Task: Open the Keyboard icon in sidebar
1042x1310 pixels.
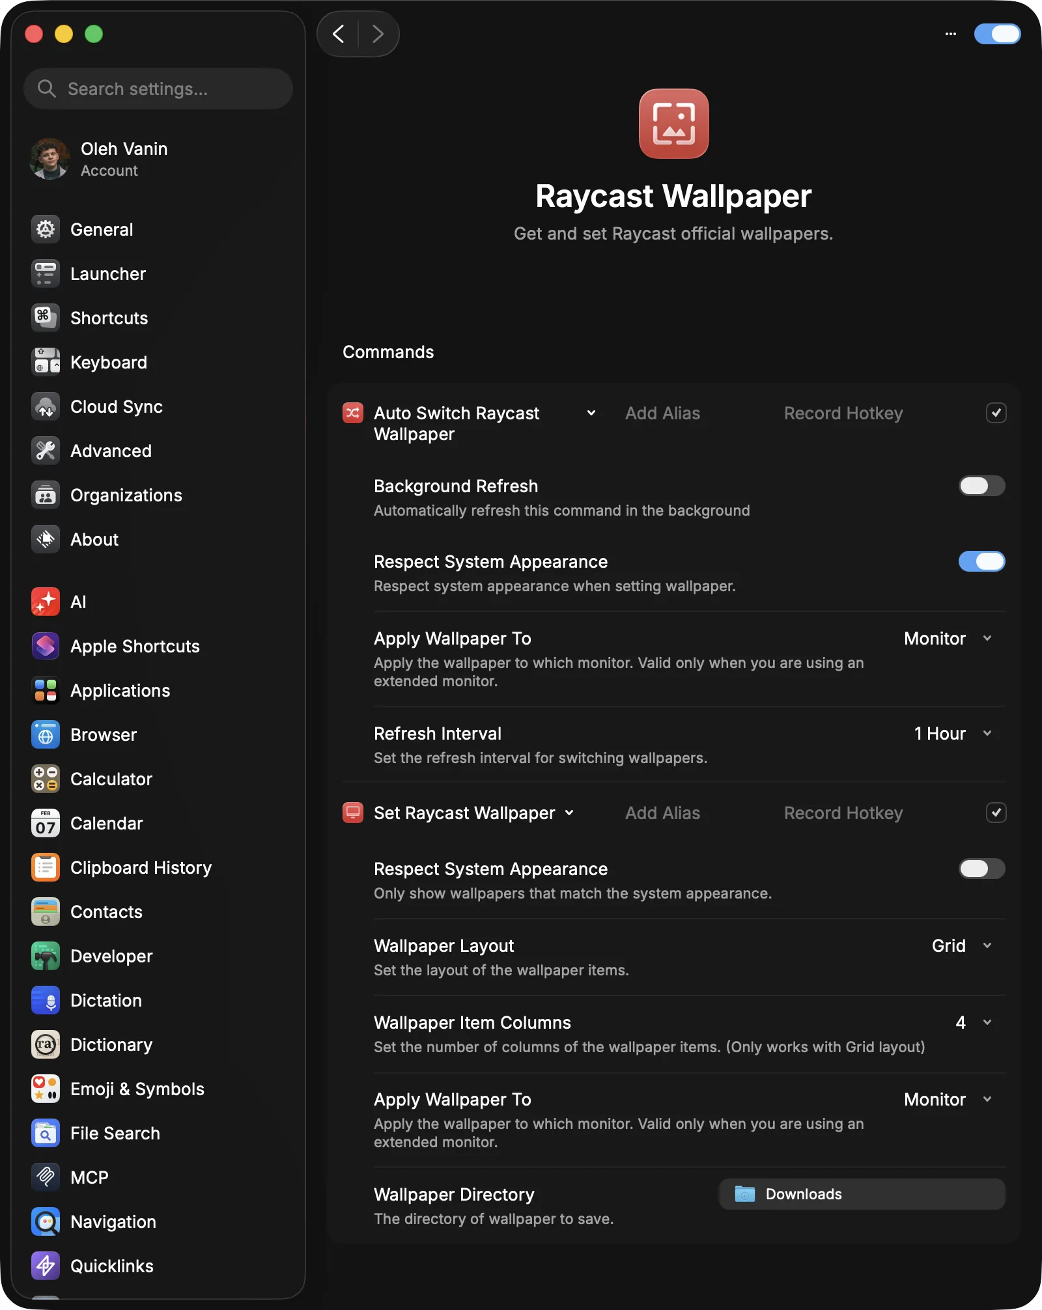Action: [x=46, y=362]
